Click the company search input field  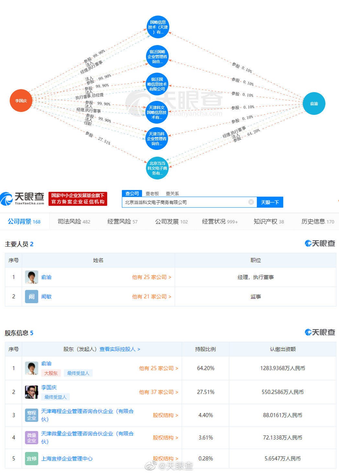pyautogui.click(x=189, y=202)
